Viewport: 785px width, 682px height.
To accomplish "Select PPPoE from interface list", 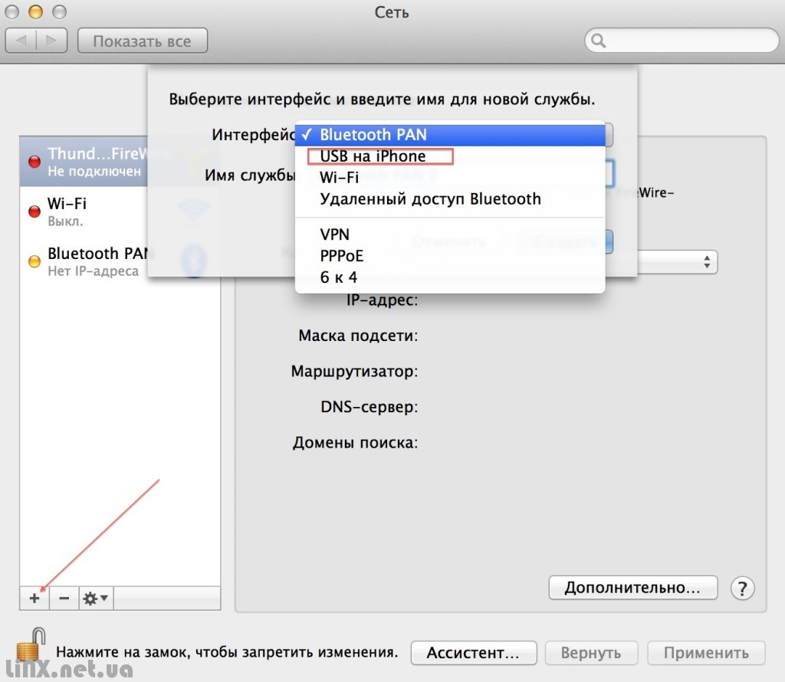I will [x=450, y=256].
